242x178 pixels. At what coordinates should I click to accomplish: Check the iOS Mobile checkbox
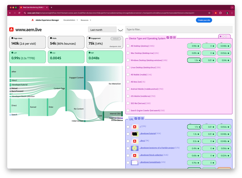pos(128,96)
